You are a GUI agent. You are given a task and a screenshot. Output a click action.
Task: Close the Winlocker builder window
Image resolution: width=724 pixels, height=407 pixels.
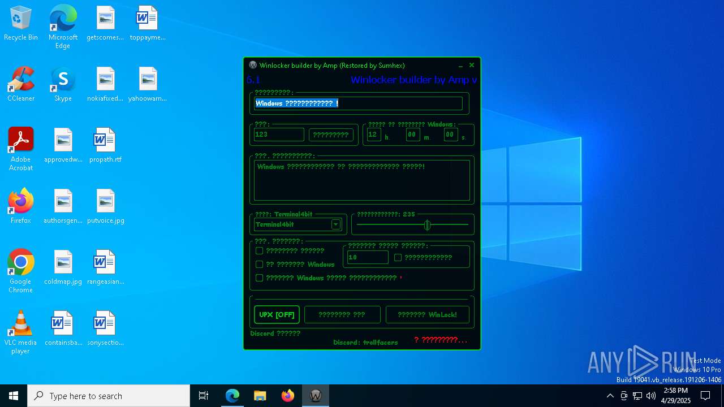point(472,66)
